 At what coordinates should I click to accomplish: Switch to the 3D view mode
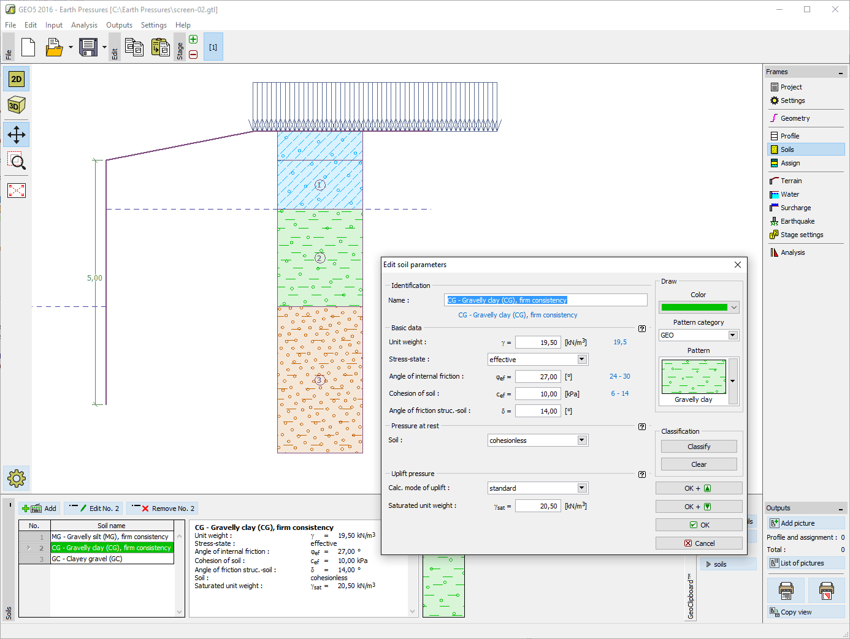(x=17, y=105)
